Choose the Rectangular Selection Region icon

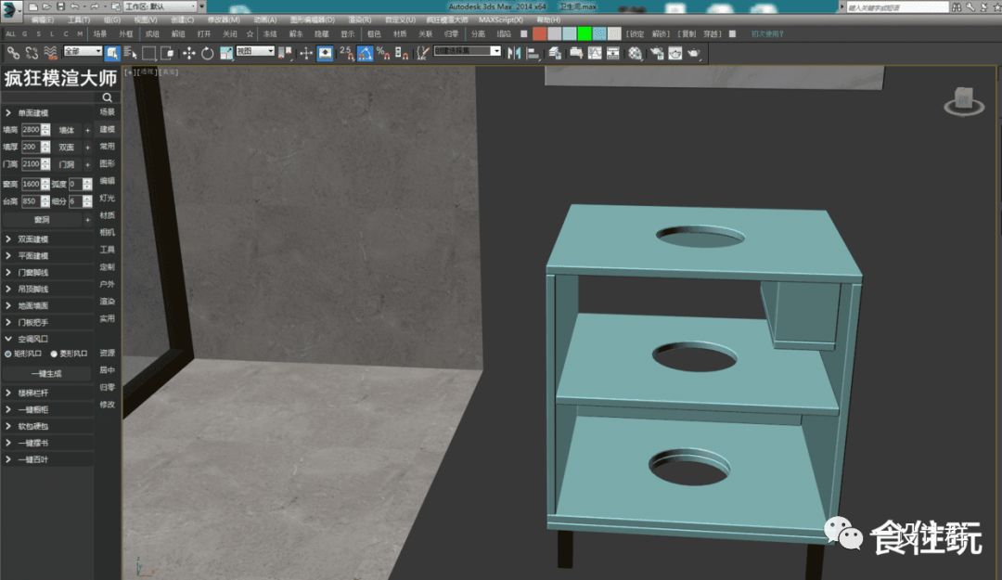click(x=148, y=53)
